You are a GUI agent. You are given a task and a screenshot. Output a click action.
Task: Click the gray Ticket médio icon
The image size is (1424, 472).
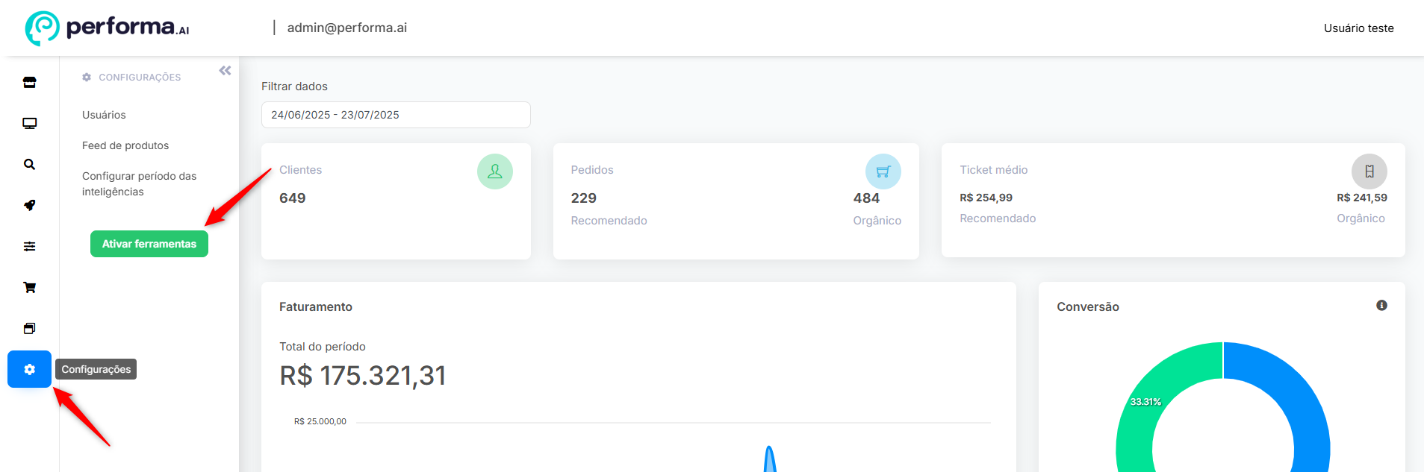click(x=1369, y=172)
